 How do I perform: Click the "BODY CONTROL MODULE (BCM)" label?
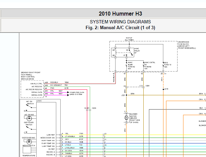click(28, 78)
